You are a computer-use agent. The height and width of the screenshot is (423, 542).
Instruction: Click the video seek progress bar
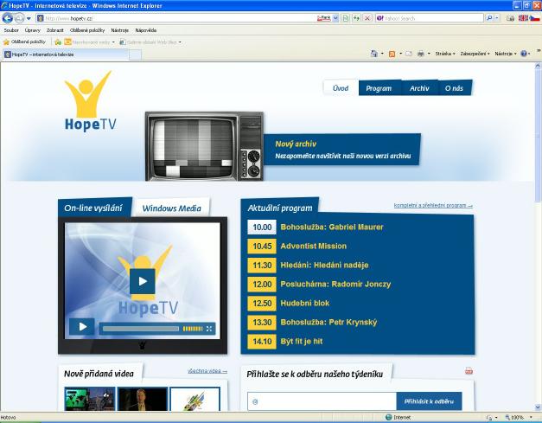pos(141,329)
